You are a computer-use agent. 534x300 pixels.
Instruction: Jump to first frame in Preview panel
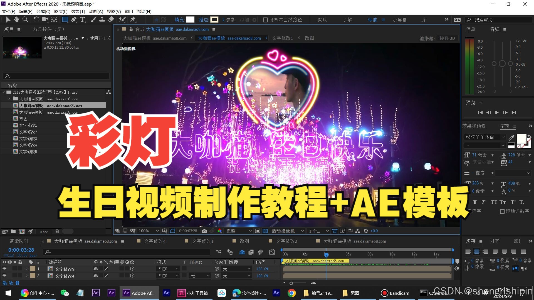click(480, 112)
